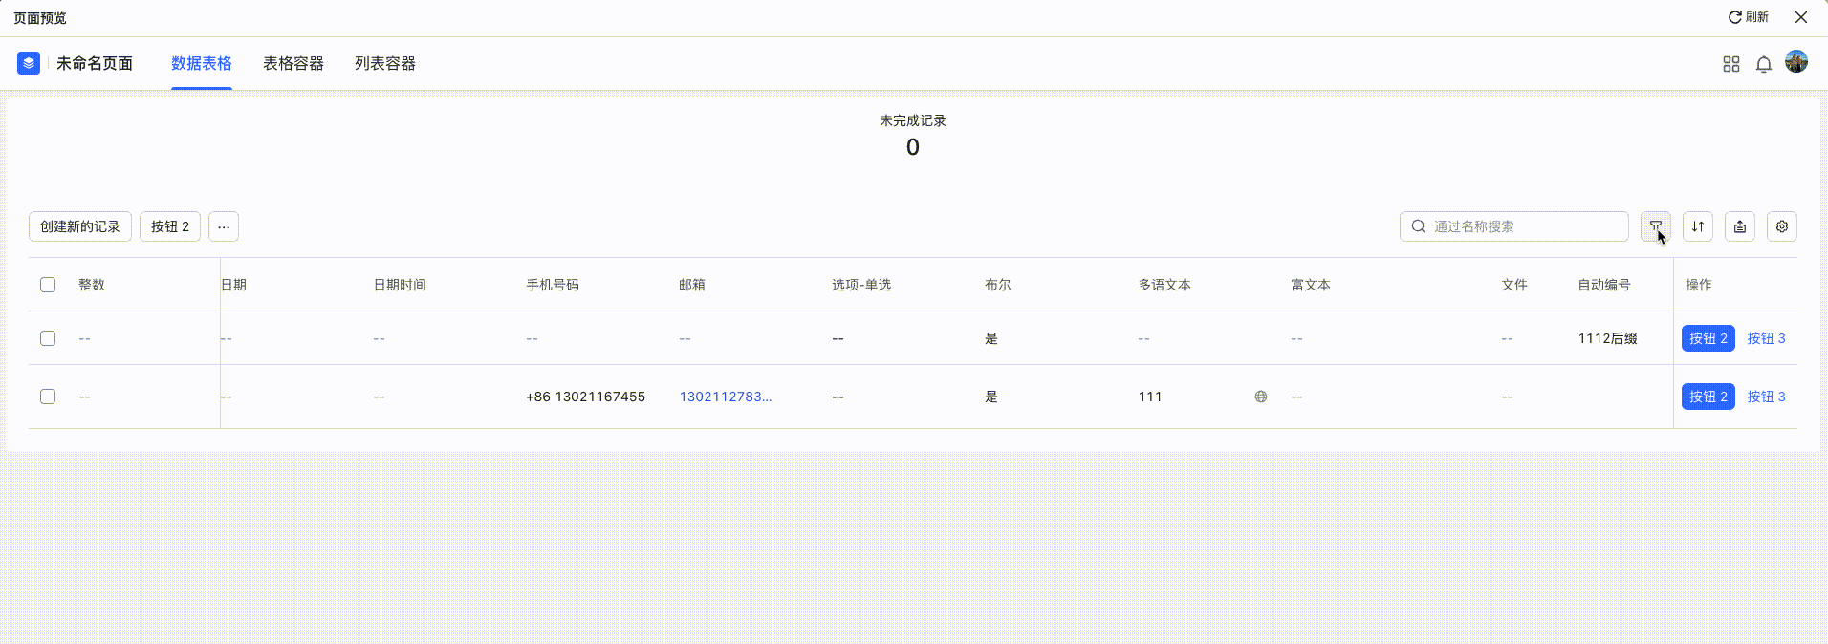Click 按钮 2 in the 1112后缀 row
The width and height of the screenshot is (1828, 644).
click(1708, 338)
